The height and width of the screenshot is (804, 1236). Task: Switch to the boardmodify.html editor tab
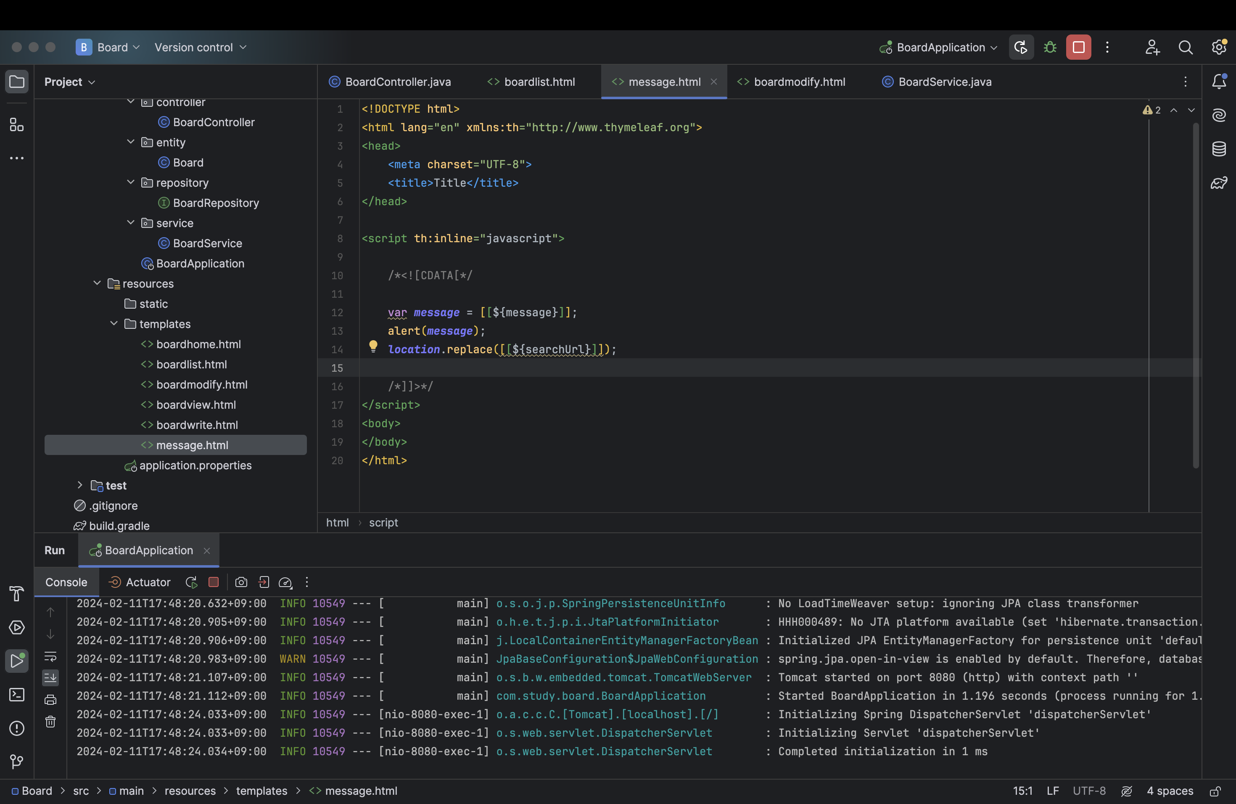click(x=799, y=82)
